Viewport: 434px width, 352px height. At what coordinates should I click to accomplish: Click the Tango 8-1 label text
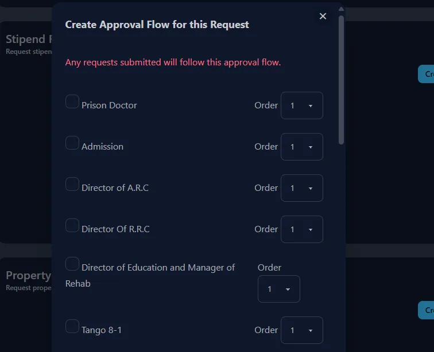[x=102, y=330]
